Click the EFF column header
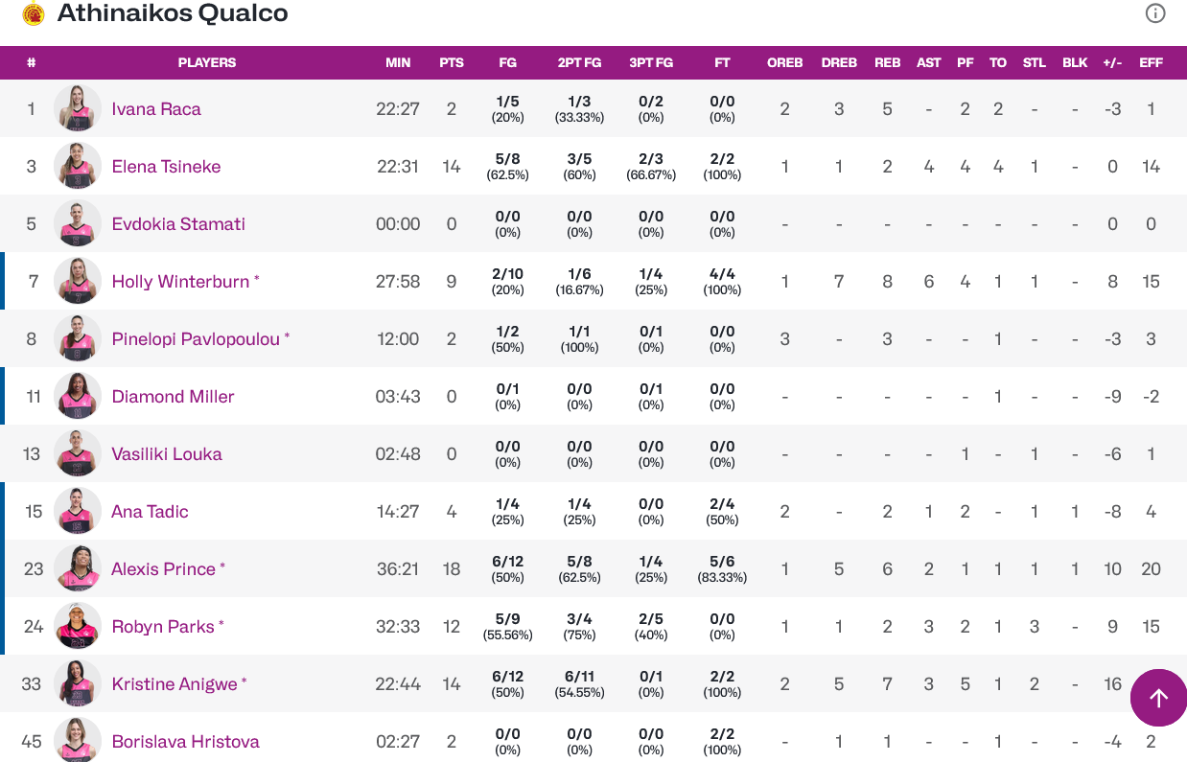This screenshot has height=762, width=1187. [x=1151, y=62]
